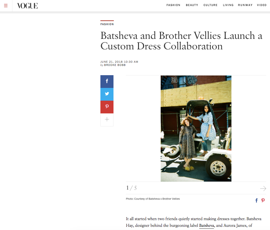The height and width of the screenshot is (230, 270).
Task: Open the Runway nav menu item
Action: pyautogui.click(x=245, y=5)
